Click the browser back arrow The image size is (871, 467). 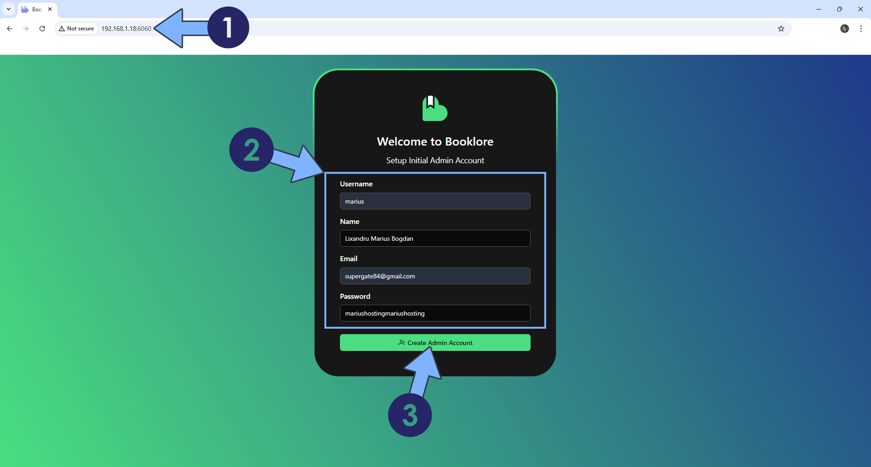(x=10, y=29)
